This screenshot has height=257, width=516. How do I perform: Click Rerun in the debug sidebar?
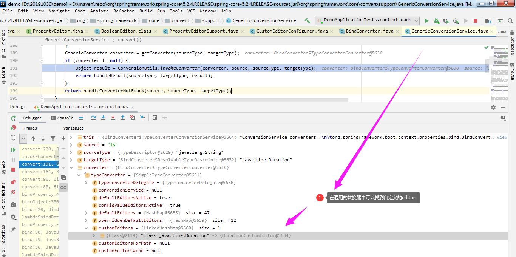tap(13, 118)
